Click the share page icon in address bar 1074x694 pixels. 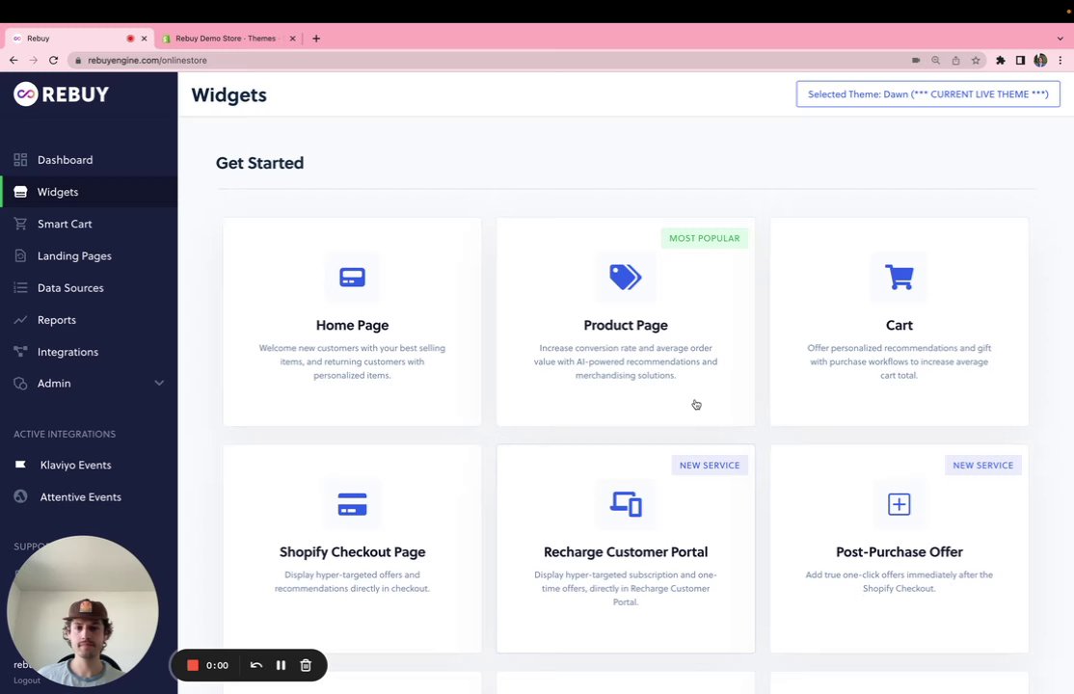click(955, 61)
